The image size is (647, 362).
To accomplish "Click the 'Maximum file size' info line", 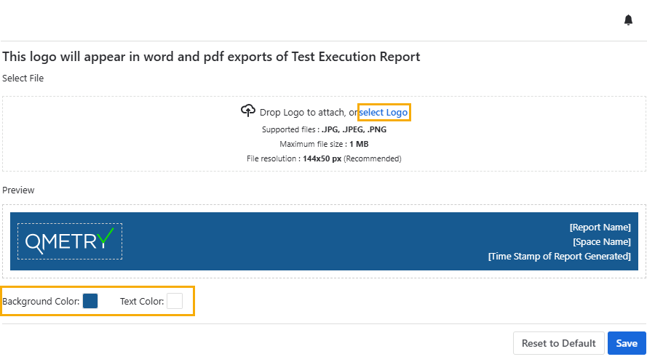I will coord(324,144).
